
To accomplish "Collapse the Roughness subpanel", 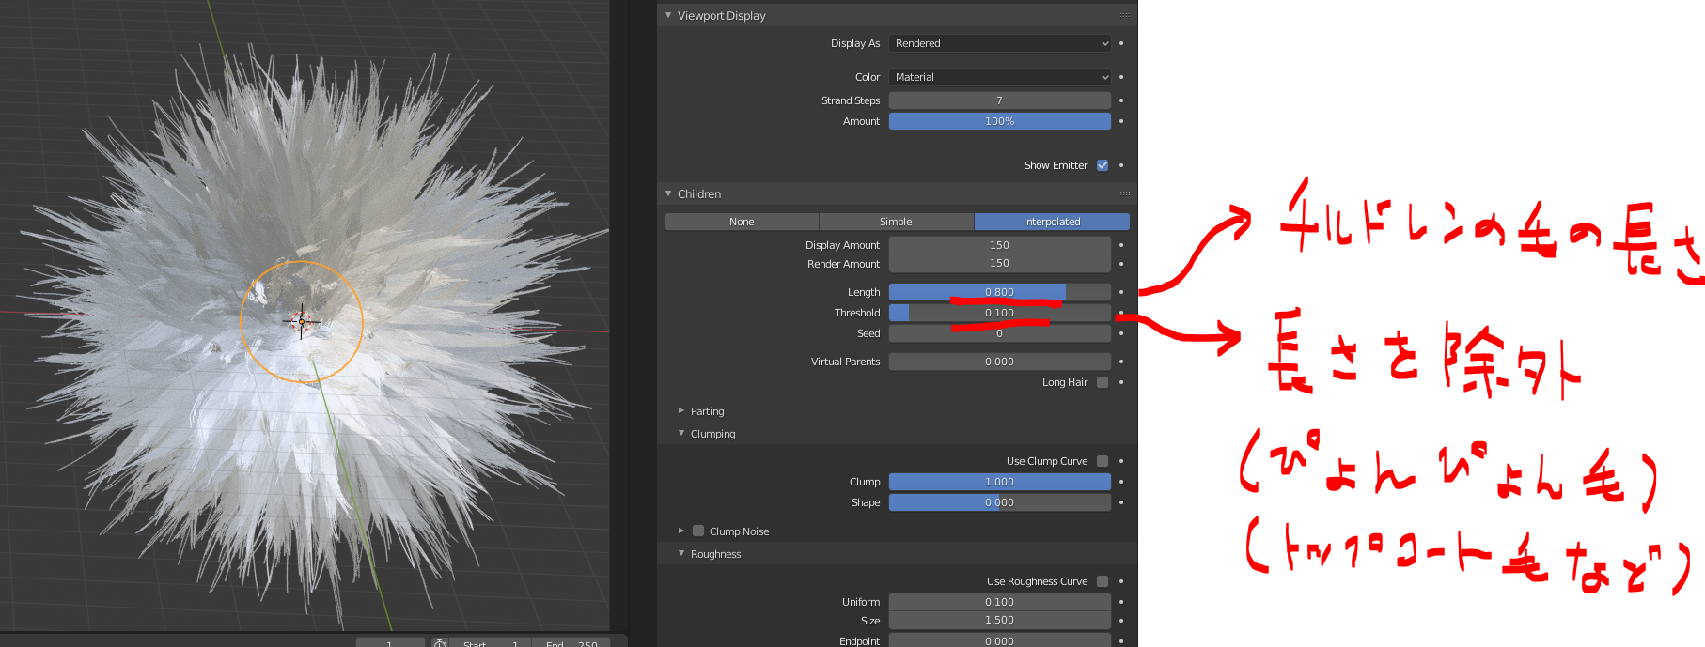I will coord(681,553).
